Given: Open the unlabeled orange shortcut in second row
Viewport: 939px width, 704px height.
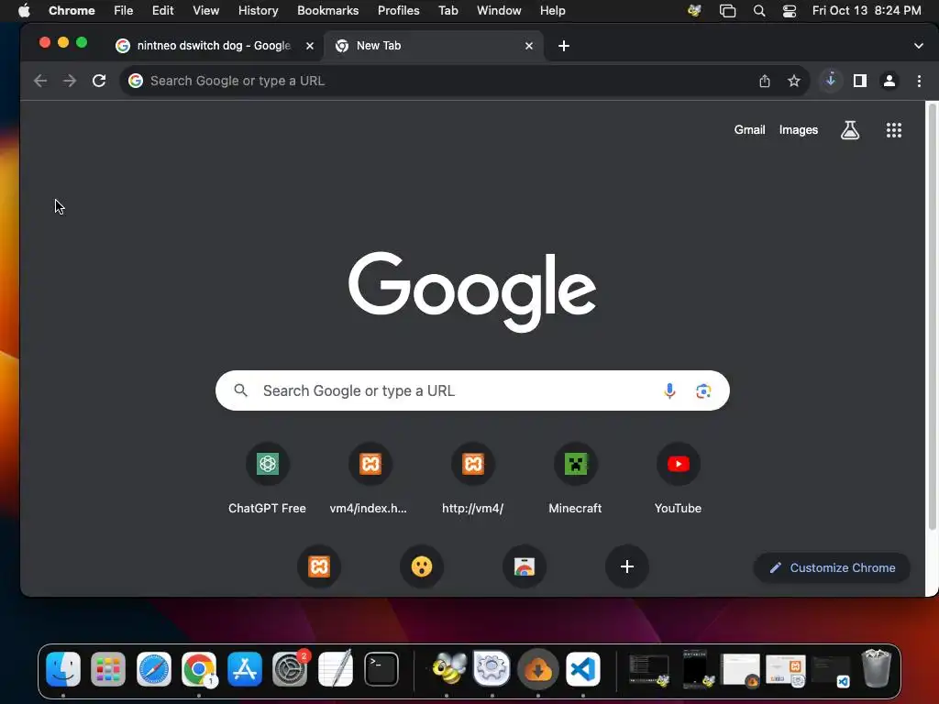Looking at the screenshot, I should [x=318, y=566].
